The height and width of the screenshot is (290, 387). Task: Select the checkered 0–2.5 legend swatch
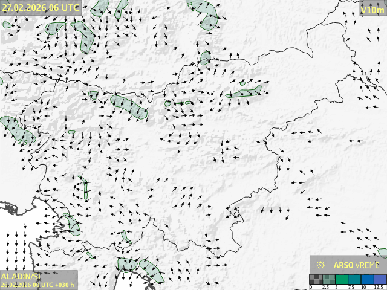click(316, 279)
